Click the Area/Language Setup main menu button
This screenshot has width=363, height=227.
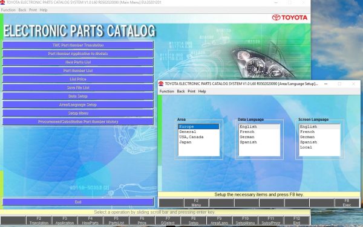78,105
